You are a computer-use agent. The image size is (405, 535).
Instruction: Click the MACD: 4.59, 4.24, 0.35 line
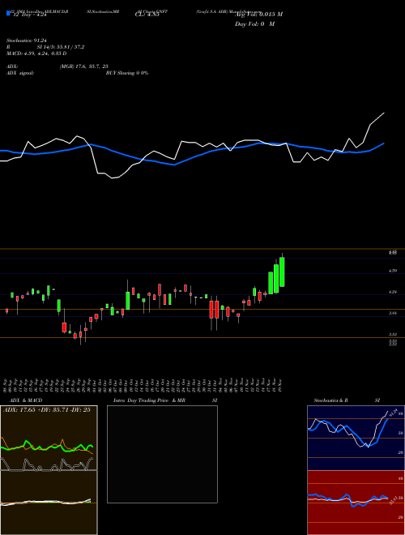point(36,53)
